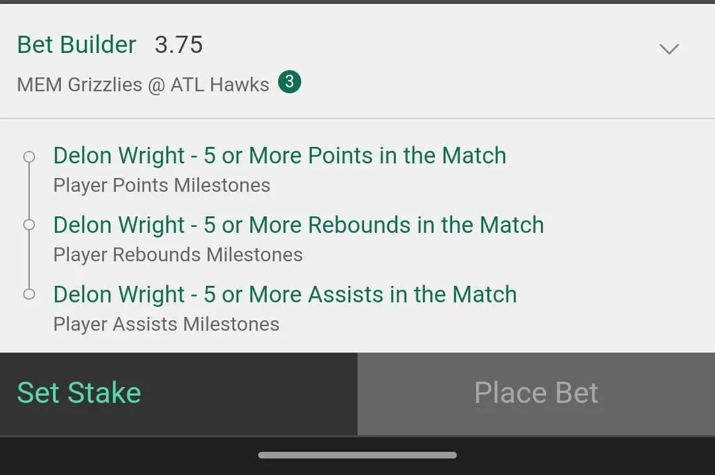Image resolution: width=715 pixels, height=475 pixels.
Task: Click the circle node beside Assists selection
Action: [x=29, y=294]
